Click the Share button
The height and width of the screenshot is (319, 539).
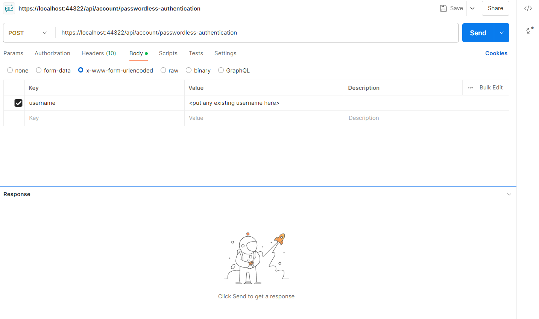click(x=495, y=8)
